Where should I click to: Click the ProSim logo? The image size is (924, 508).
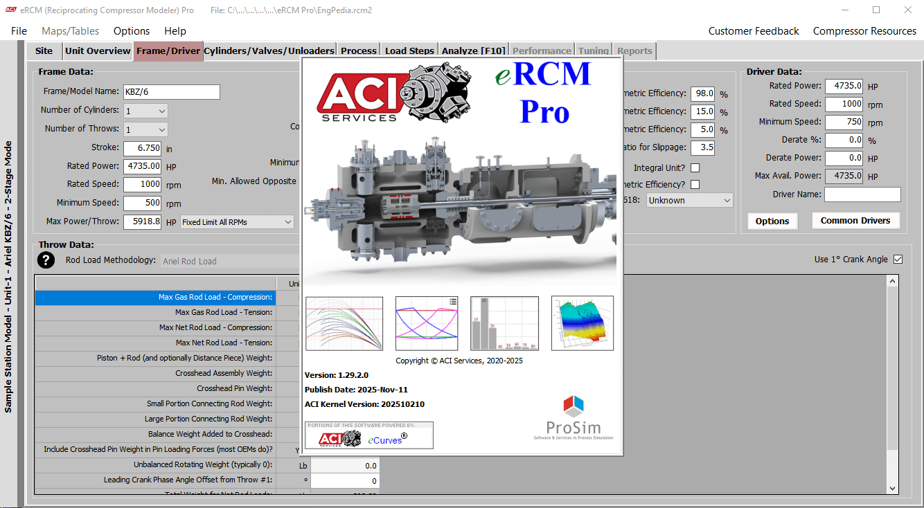(x=574, y=418)
